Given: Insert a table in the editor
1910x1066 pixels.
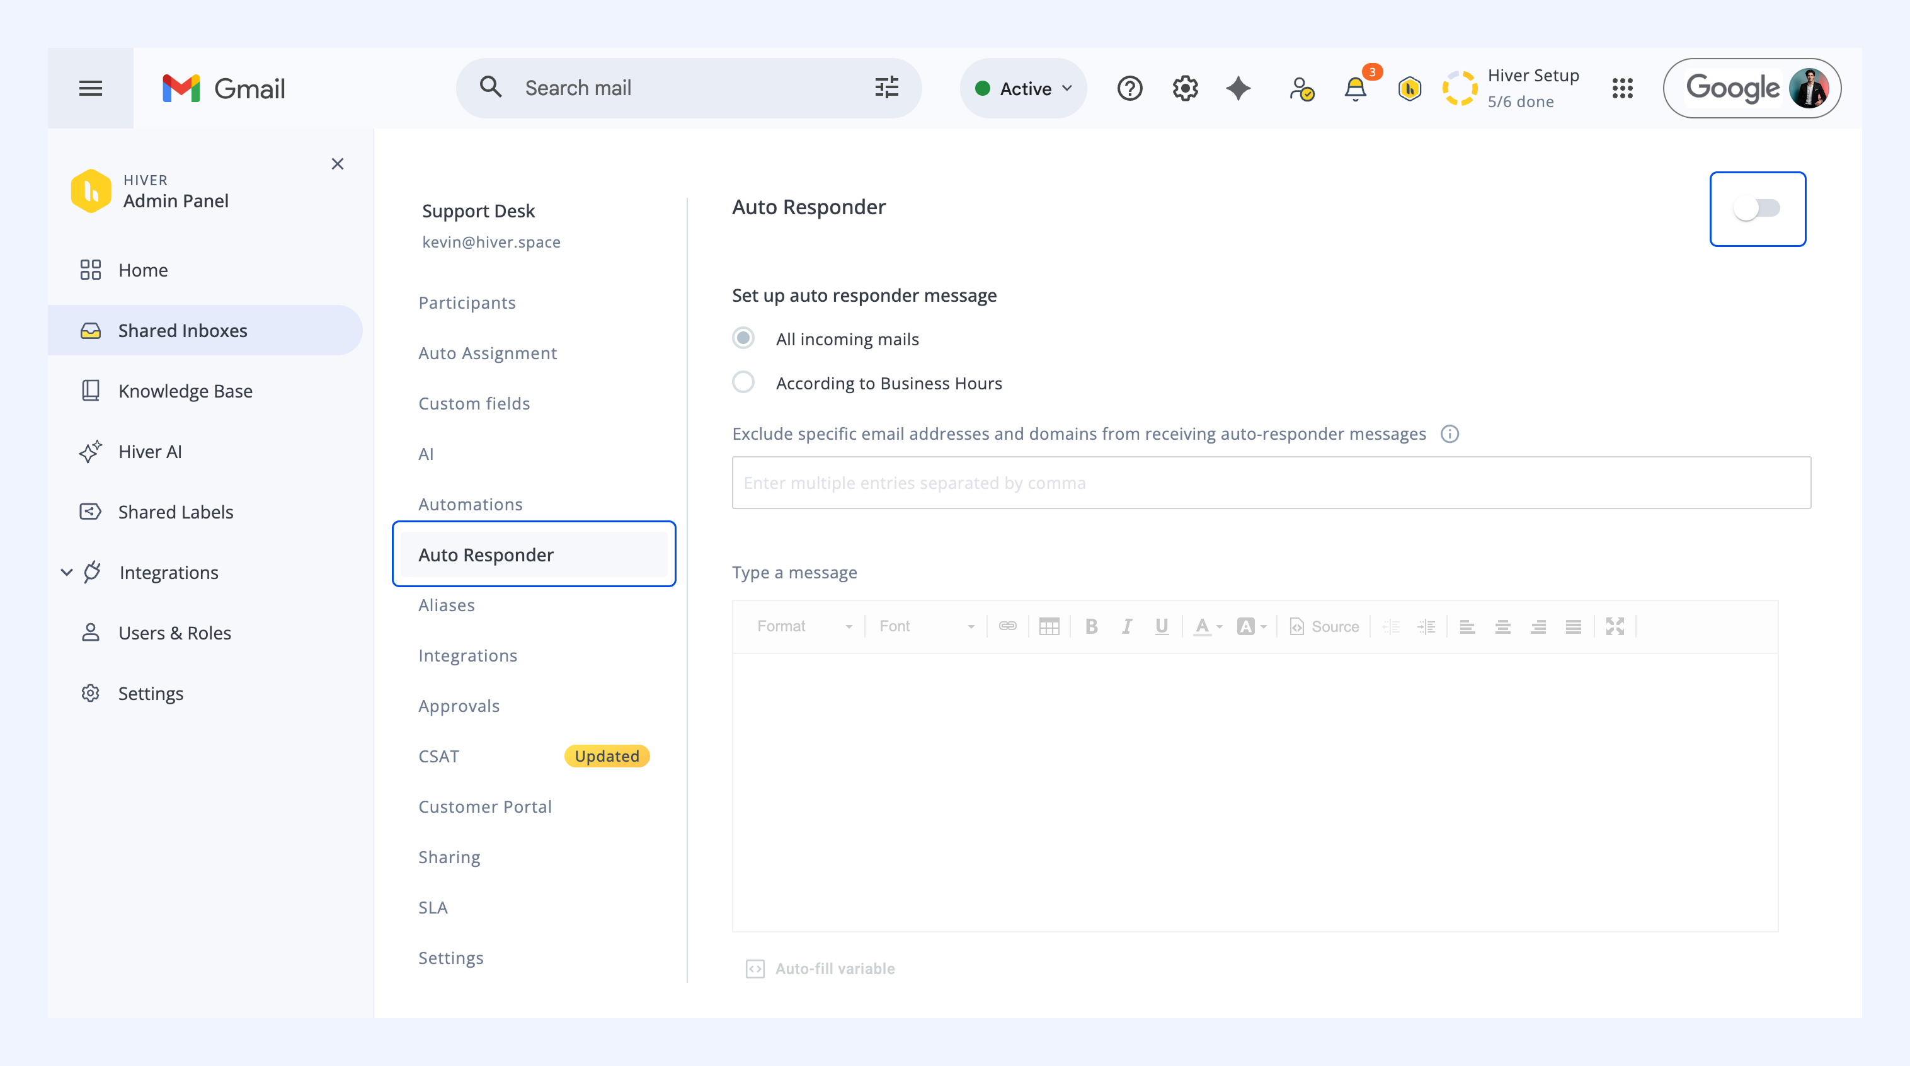Looking at the screenshot, I should click(x=1049, y=626).
